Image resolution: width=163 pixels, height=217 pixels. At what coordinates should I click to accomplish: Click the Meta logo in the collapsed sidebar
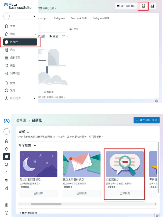click(6, 121)
